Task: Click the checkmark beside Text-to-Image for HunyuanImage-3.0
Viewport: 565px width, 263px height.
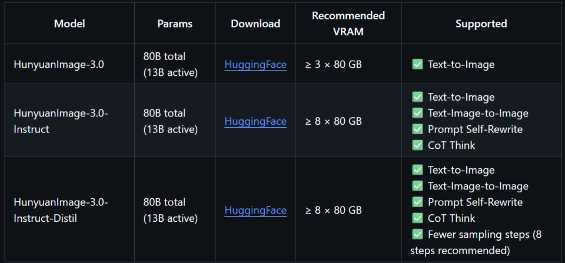Action: click(418, 64)
